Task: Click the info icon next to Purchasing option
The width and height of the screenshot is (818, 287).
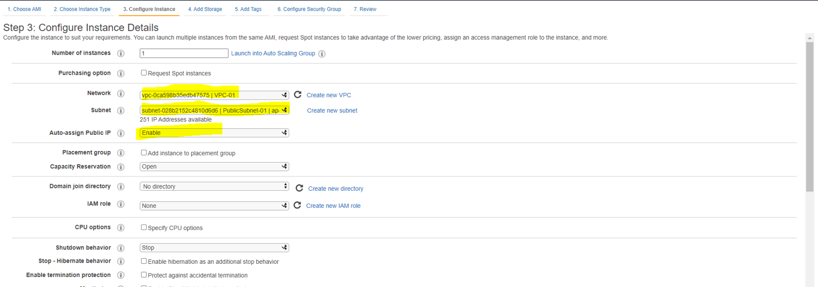Action: click(121, 74)
